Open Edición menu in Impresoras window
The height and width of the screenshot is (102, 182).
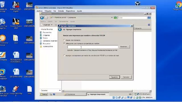coord(50,22)
